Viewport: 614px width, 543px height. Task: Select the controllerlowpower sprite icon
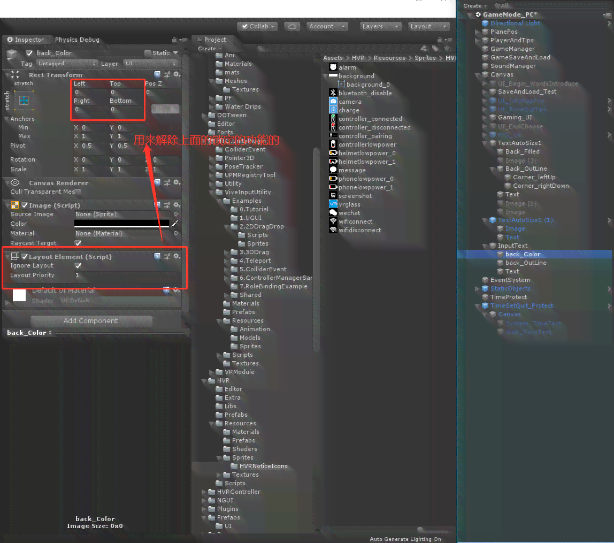tap(333, 144)
